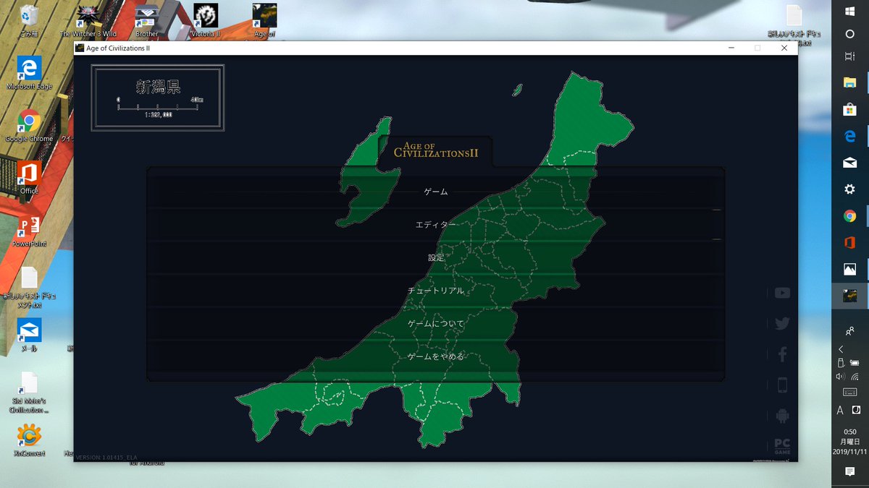
Task: Select the Office desktop shortcut
Action: 29,178
